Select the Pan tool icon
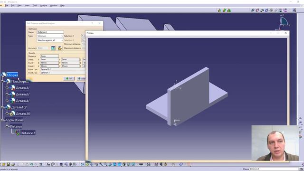 [92, 164]
